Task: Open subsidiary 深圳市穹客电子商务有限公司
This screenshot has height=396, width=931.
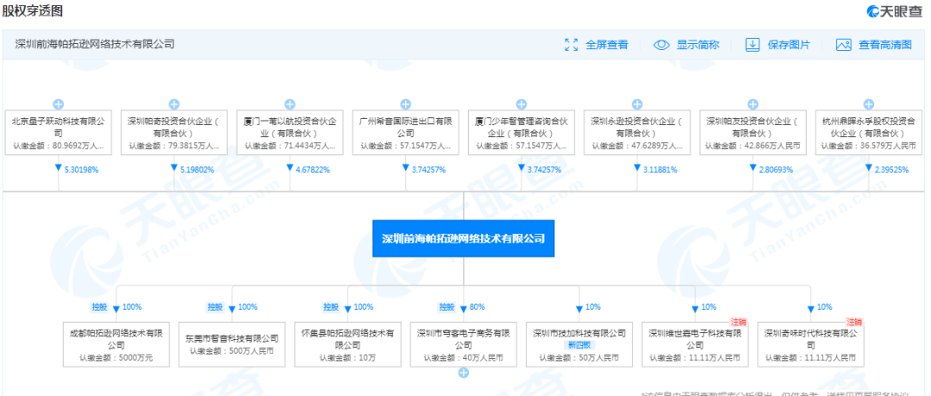Action: pos(464,344)
